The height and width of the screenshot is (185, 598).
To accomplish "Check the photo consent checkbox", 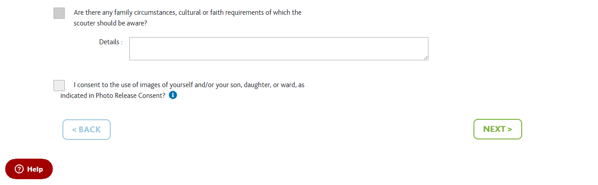I will [x=59, y=85].
